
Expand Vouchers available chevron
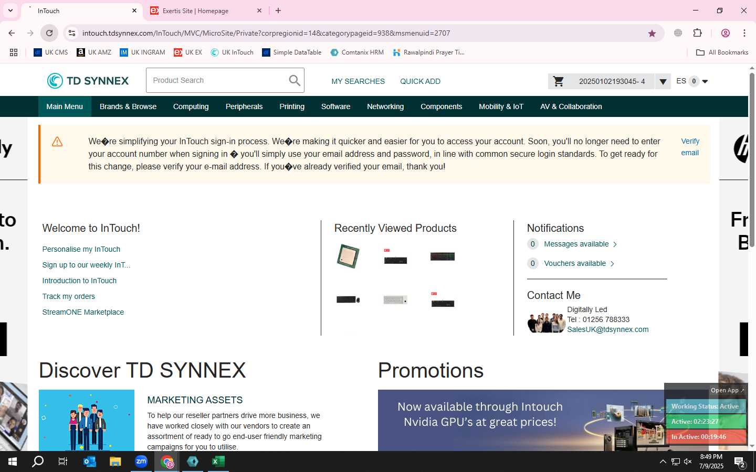pos(612,264)
